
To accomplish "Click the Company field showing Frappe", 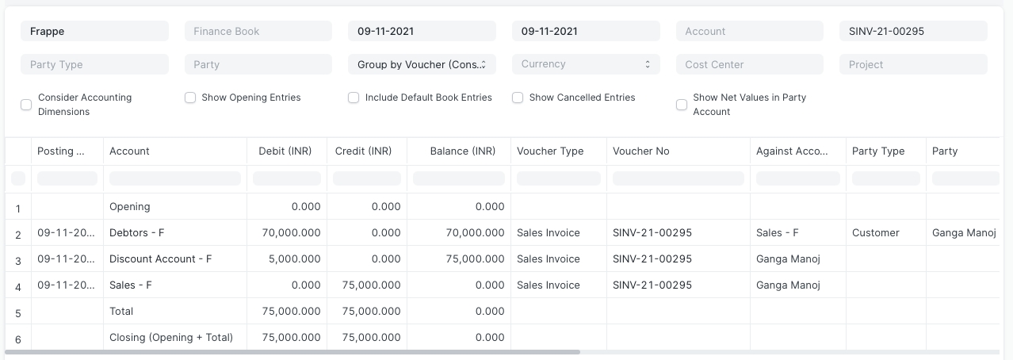I will (x=94, y=32).
